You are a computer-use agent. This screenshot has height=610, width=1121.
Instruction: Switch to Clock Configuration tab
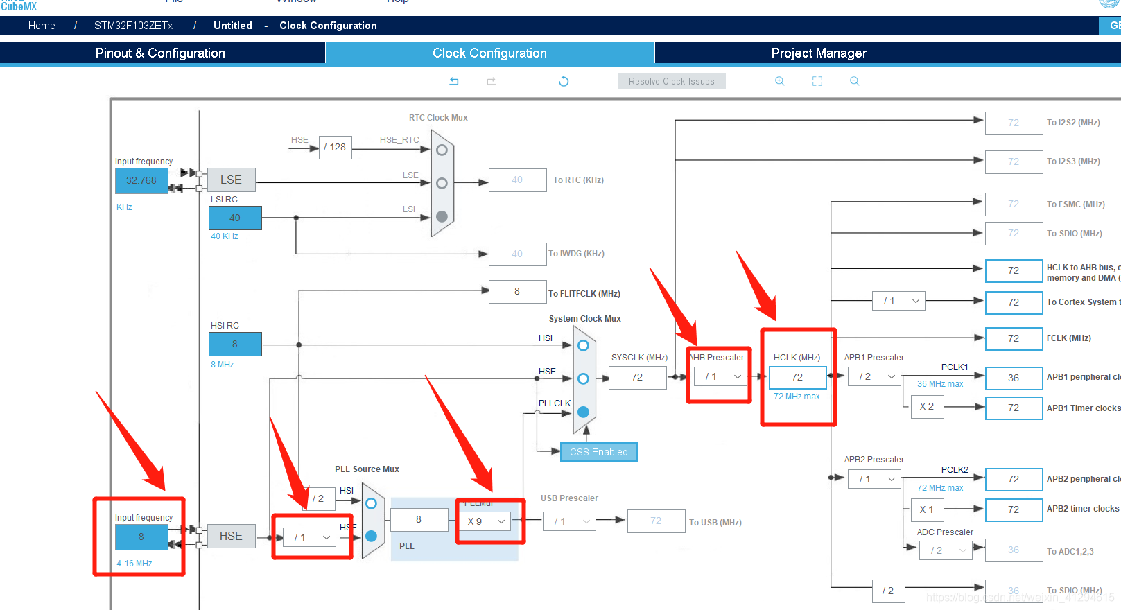tap(489, 53)
